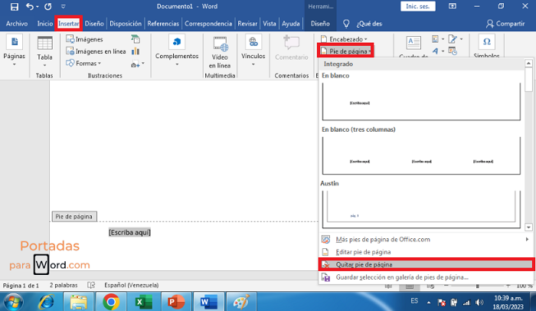Open 'Más pies de página de Office.com'
The height and width of the screenshot is (311, 536).
[426, 240]
